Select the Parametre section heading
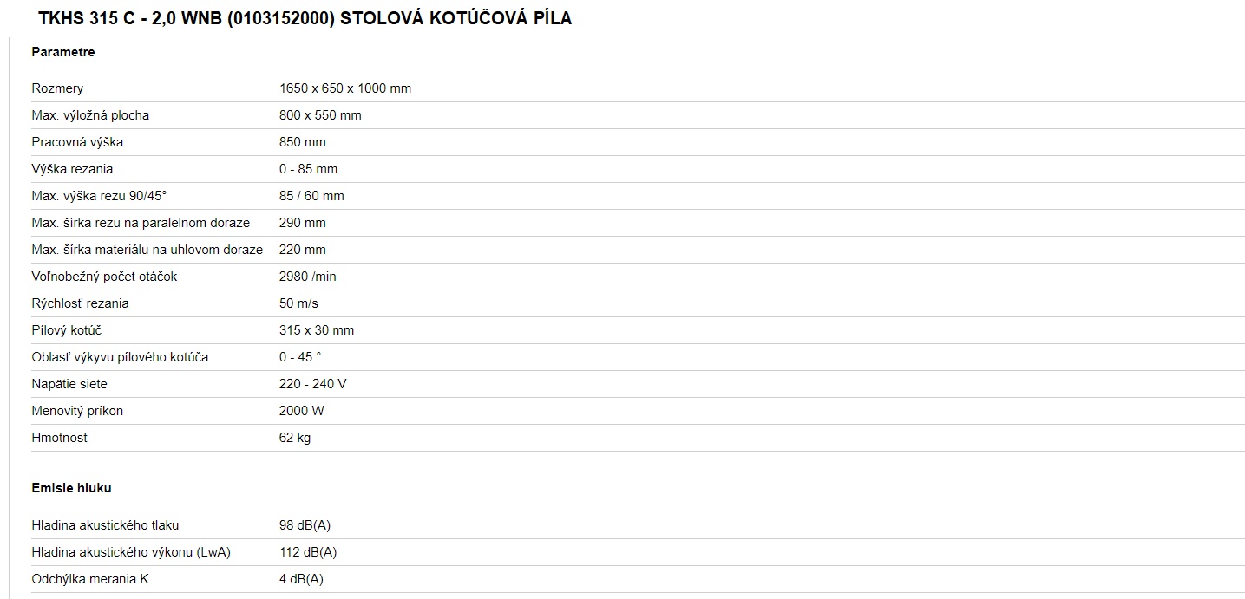This screenshot has width=1245, height=599. pyautogui.click(x=63, y=52)
